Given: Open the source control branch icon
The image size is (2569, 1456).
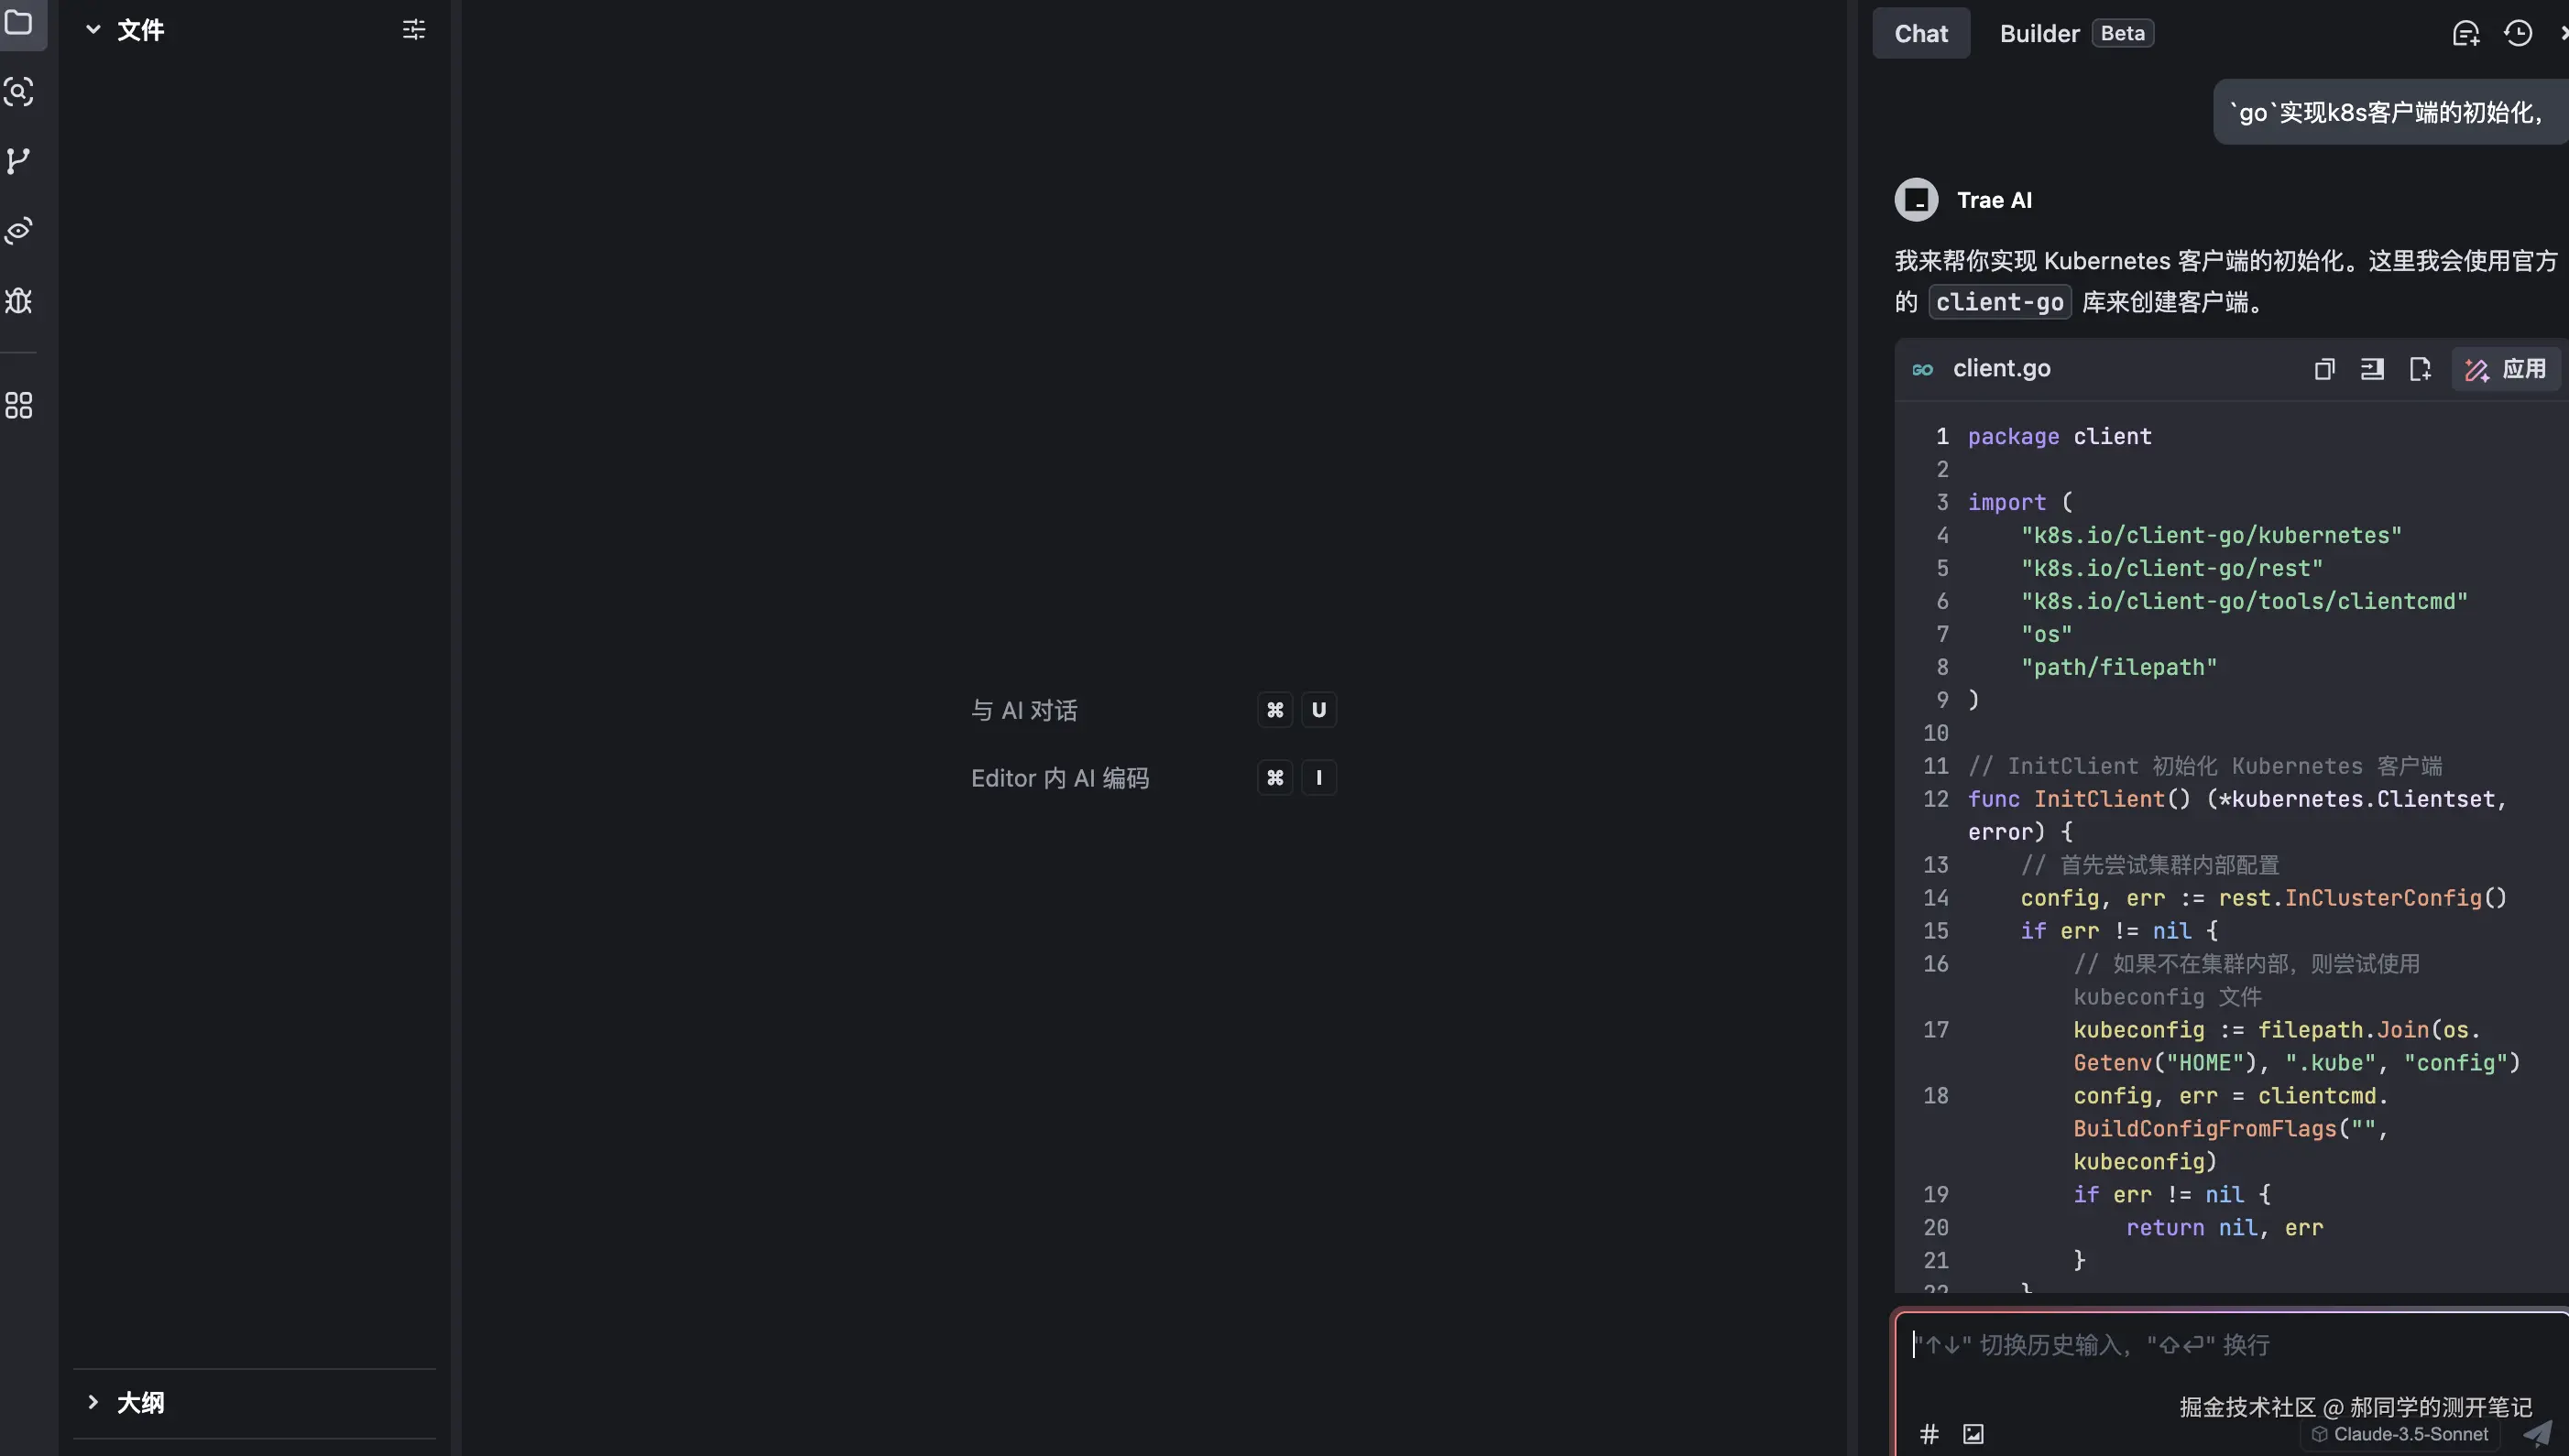Looking at the screenshot, I should pos(19,161).
